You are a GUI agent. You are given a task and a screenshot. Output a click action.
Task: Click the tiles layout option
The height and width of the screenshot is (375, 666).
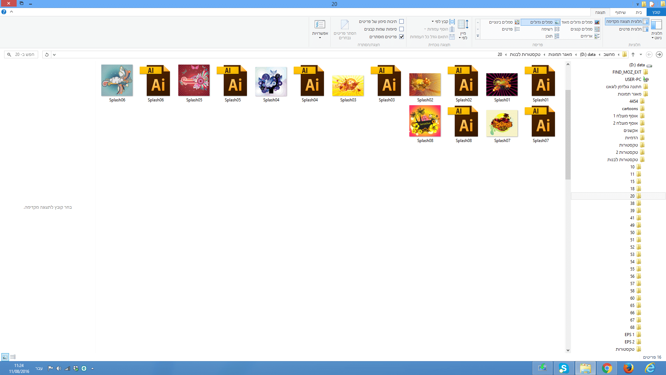click(x=589, y=36)
